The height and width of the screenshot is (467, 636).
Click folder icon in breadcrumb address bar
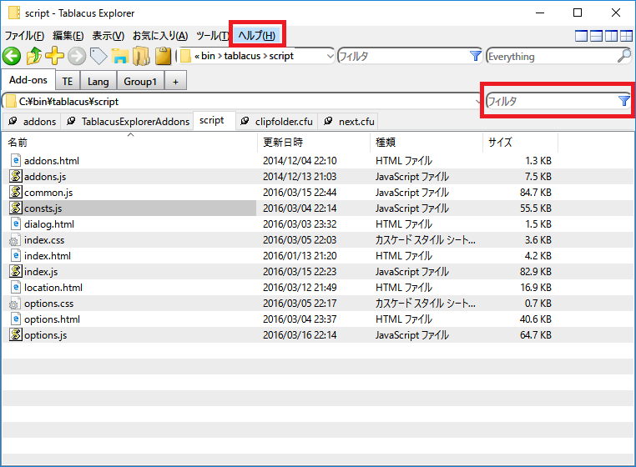[185, 56]
